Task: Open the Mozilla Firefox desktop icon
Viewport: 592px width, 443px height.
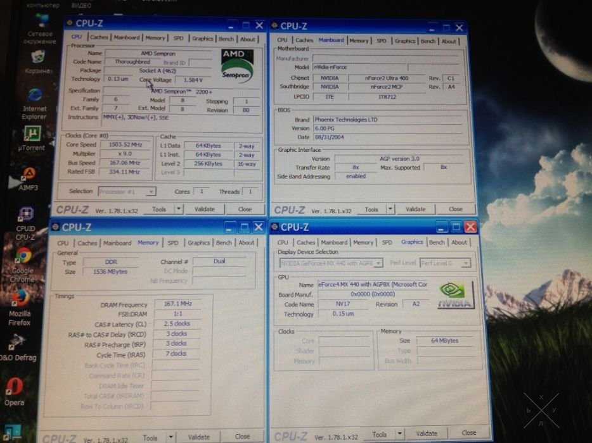Action: (x=20, y=308)
